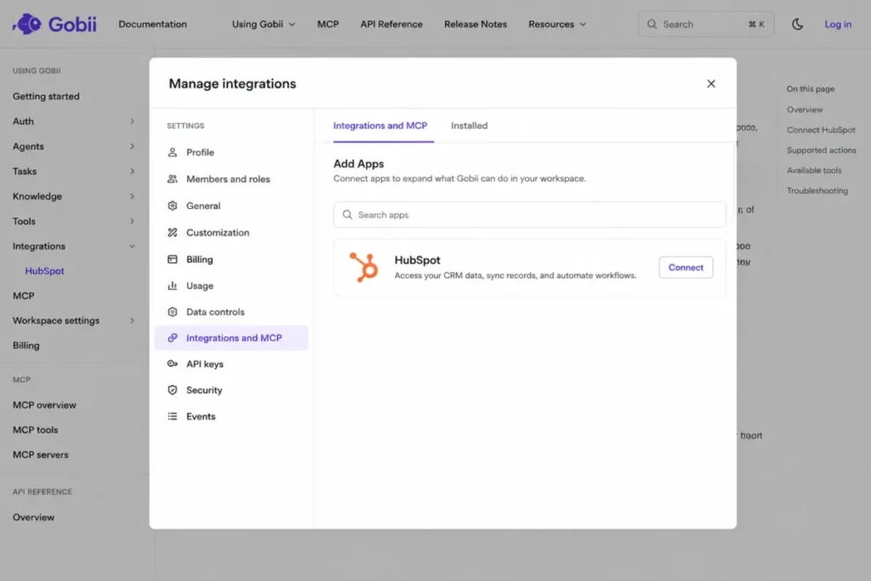Expand the Tasks sidebar section
This screenshot has width=871, height=581.
tap(132, 171)
